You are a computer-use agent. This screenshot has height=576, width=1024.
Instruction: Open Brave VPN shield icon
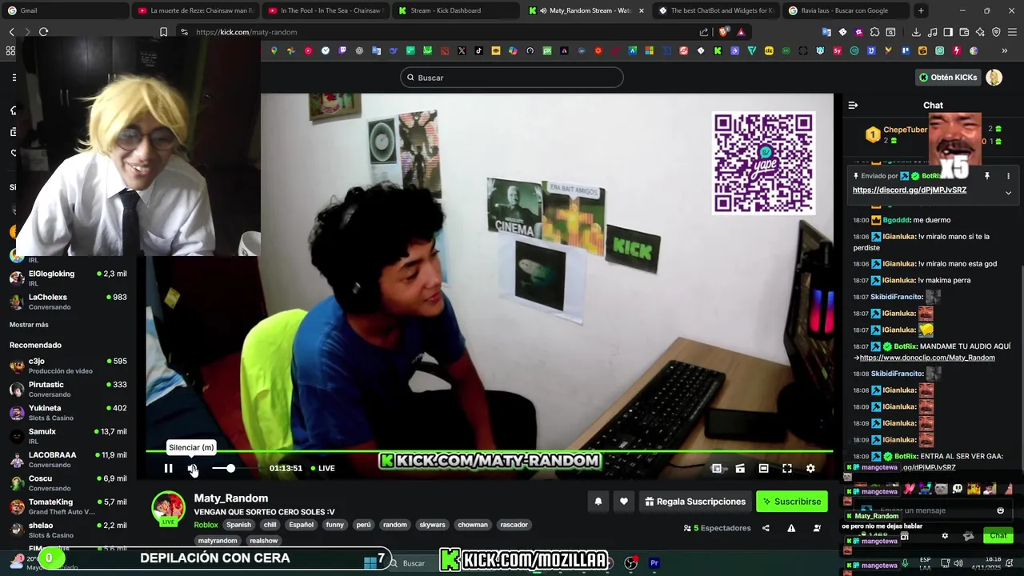(x=996, y=32)
